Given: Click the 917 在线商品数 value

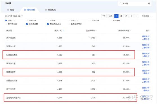Looking at the screenshot, I should click(93, 55).
